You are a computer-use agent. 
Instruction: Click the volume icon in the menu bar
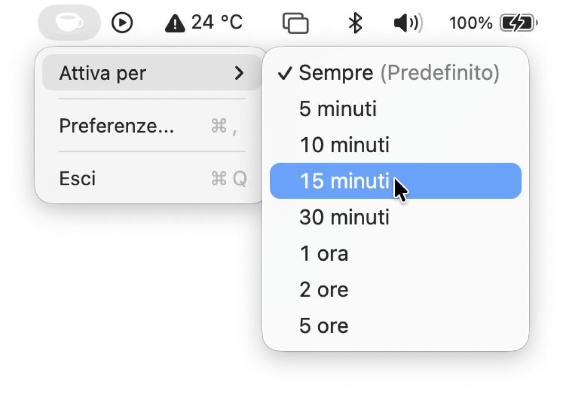[x=406, y=22]
